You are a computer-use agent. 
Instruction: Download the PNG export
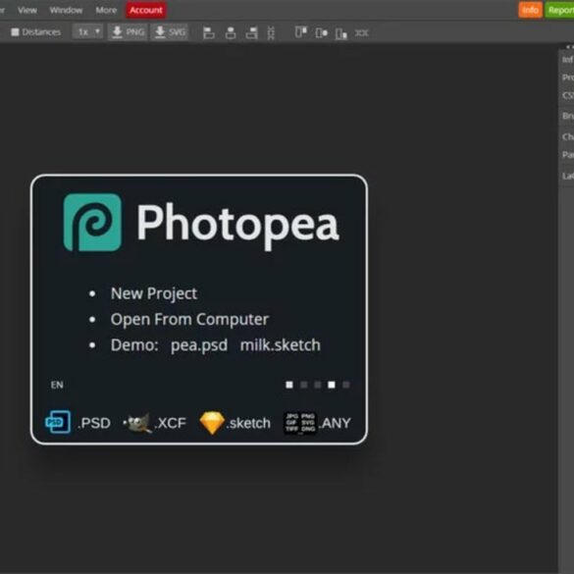[x=128, y=32]
